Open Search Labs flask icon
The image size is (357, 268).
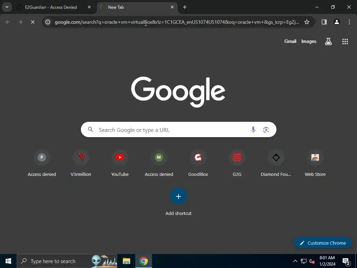click(x=328, y=42)
